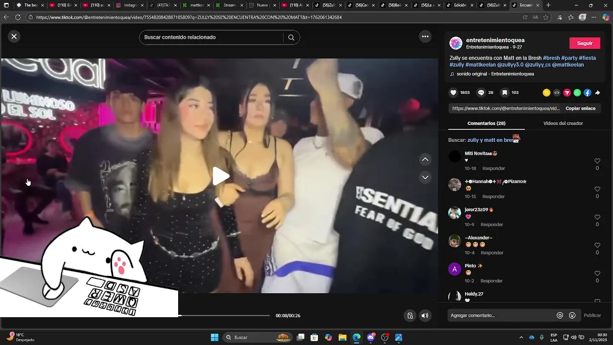This screenshot has height=345, width=613.
Task: Like jerer23z09's comment
Action: coord(597,218)
